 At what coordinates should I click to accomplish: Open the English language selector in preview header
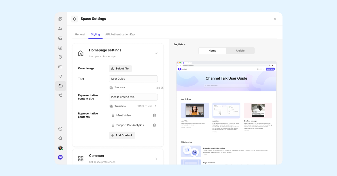point(260,69)
